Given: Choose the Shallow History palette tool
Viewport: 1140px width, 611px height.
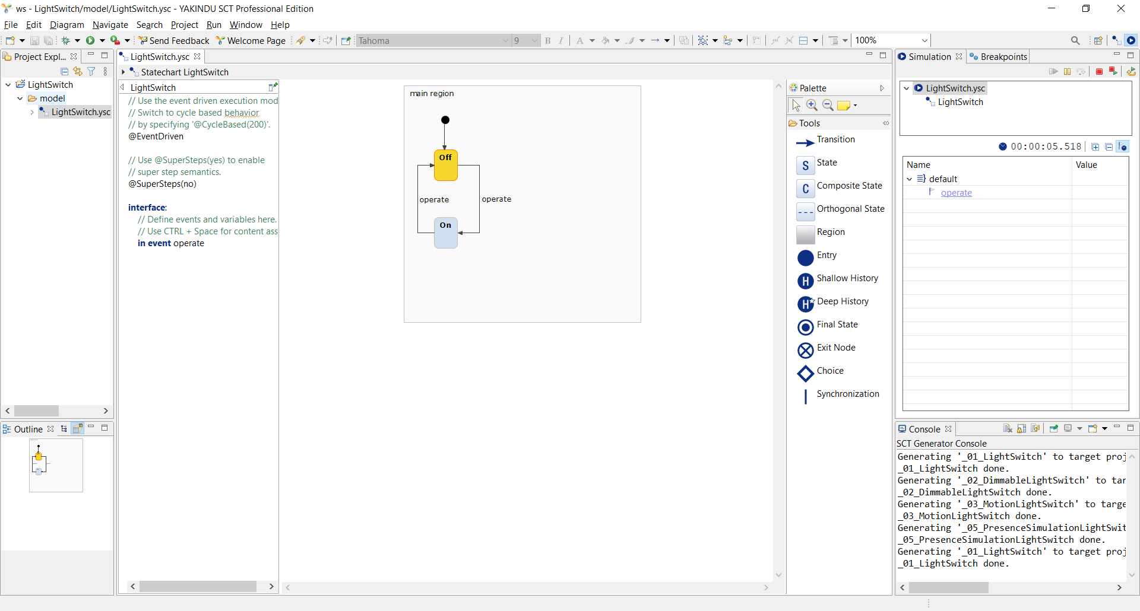Looking at the screenshot, I should [x=847, y=279].
